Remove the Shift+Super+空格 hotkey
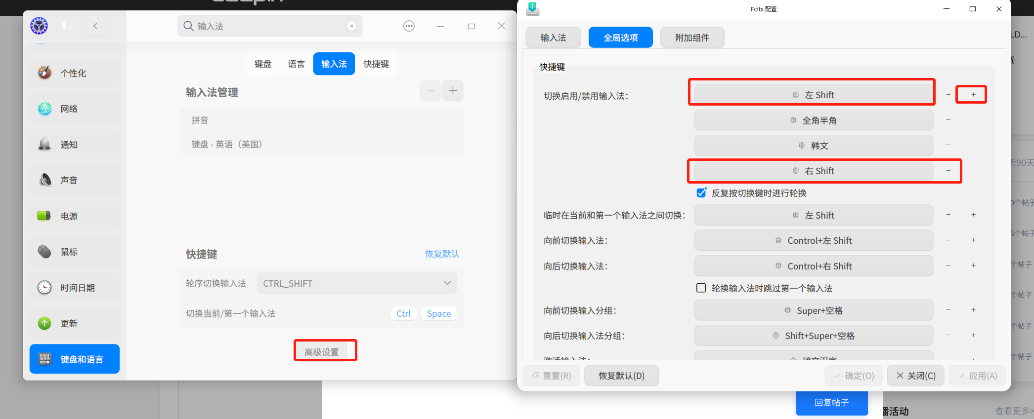Screen dimensions: 1034x419 click(x=948, y=336)
